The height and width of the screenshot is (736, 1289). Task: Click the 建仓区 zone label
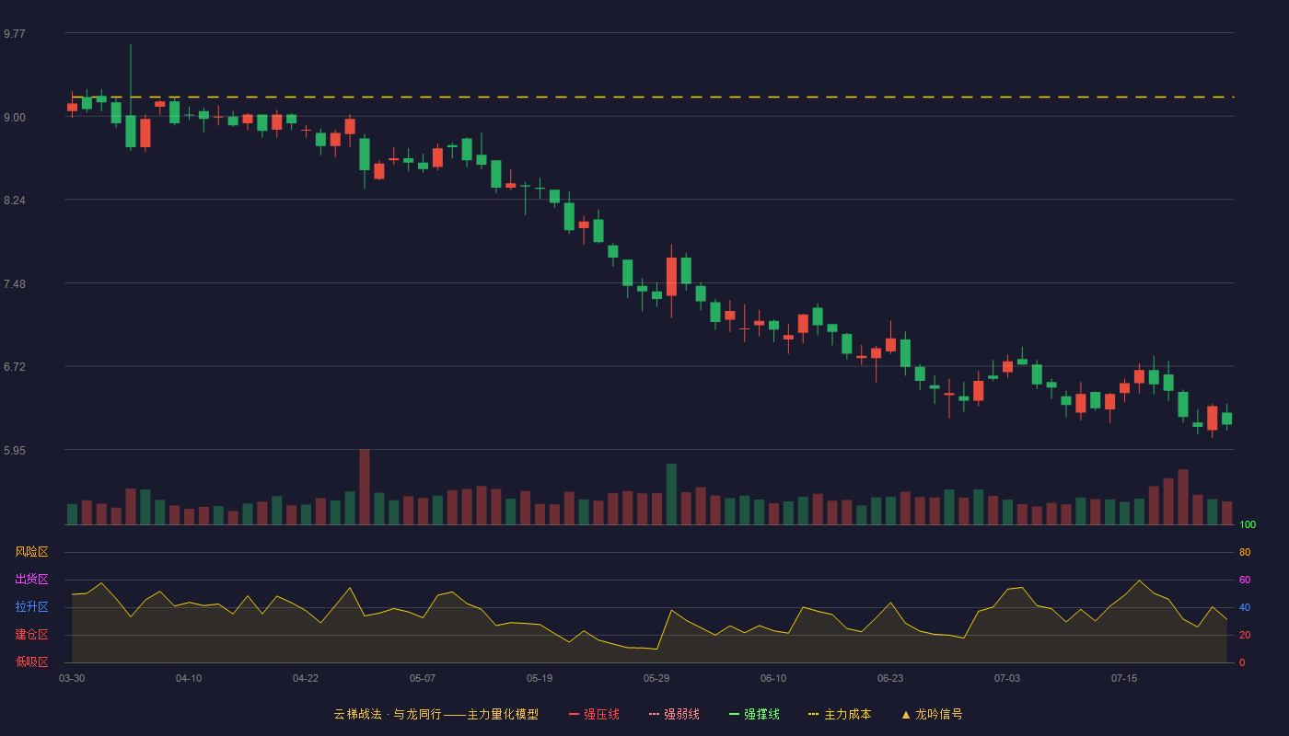click(31, 635)
